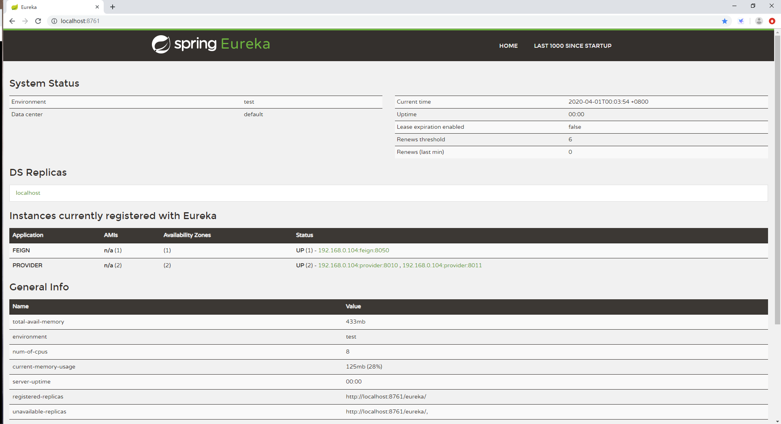The image size is (781, 424).
Task: Open instance 192.168.0.104:provider:8010 link
Action: tap(358, 265)
